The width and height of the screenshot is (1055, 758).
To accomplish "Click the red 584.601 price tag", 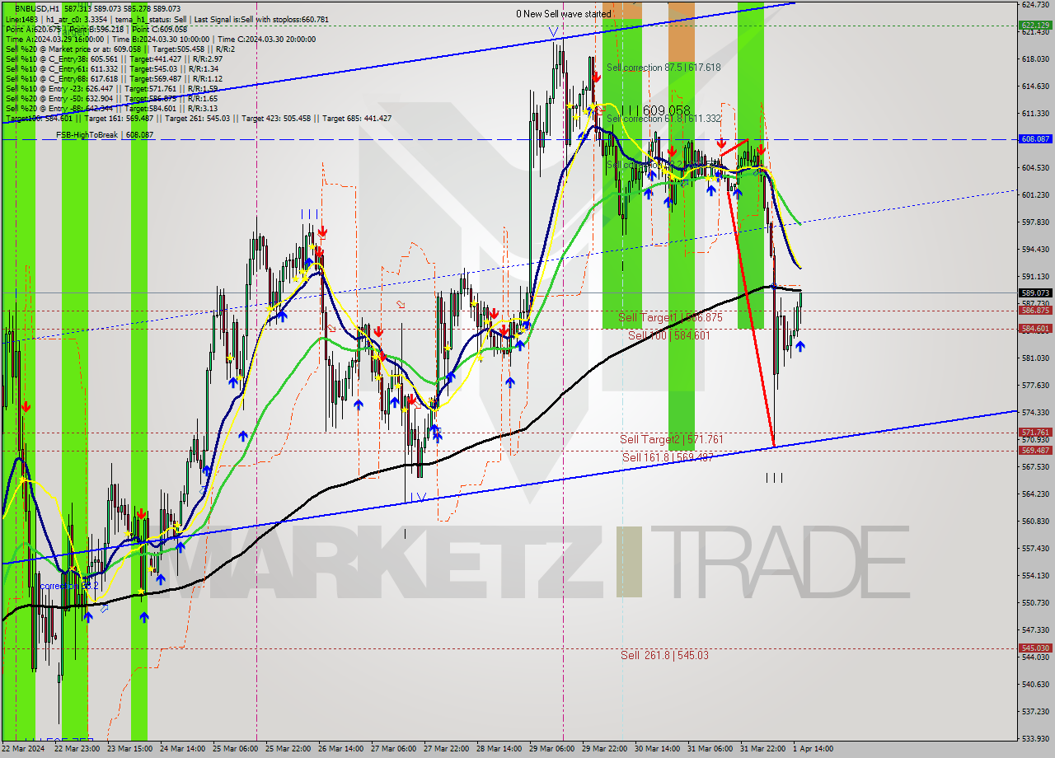I will click(x=1035, y=329).
